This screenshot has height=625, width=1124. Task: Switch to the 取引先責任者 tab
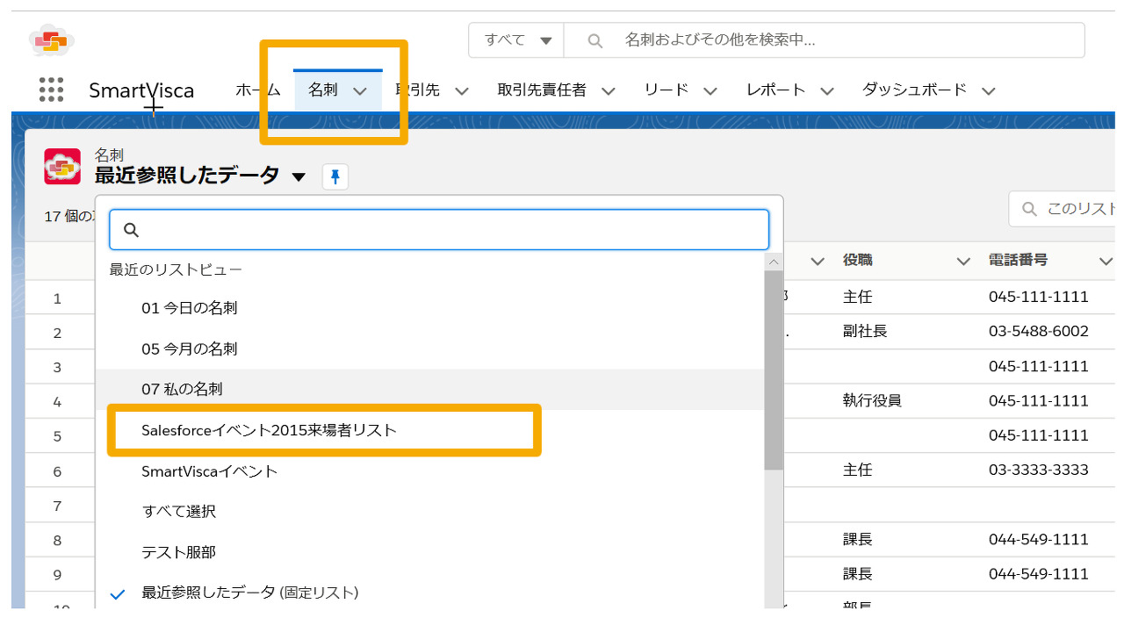pyautogui.click(x=542, y=90)
